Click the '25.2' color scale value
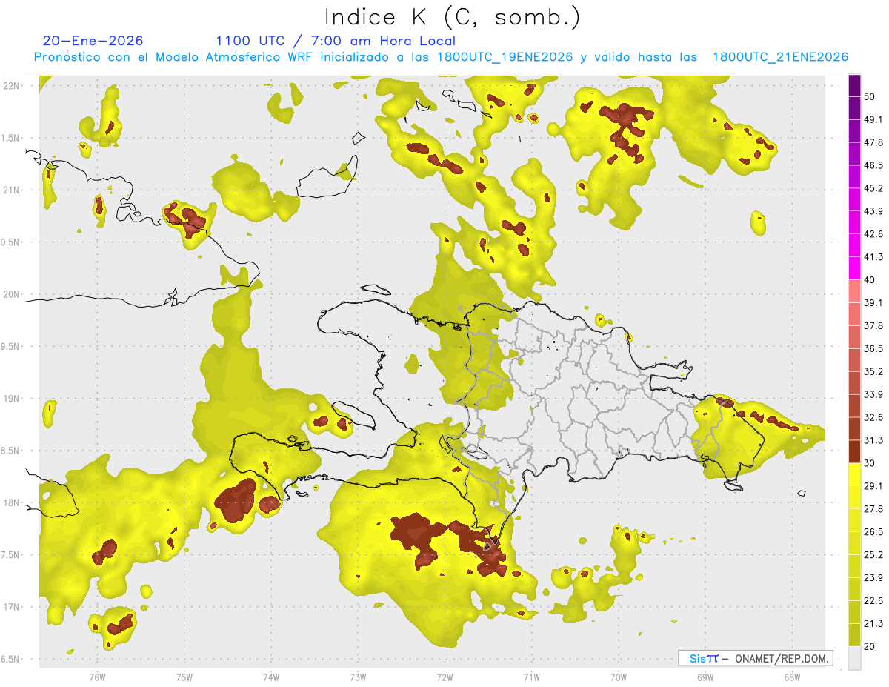 (x=873, y=555)
